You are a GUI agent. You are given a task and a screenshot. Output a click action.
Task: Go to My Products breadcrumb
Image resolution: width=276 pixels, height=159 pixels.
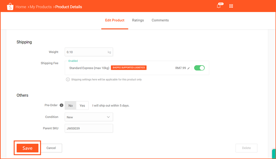(x=40, y=7)
